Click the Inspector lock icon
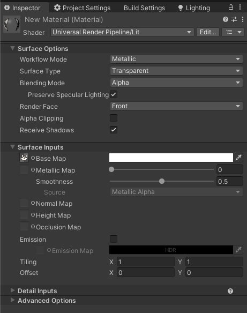 [230, 7]
